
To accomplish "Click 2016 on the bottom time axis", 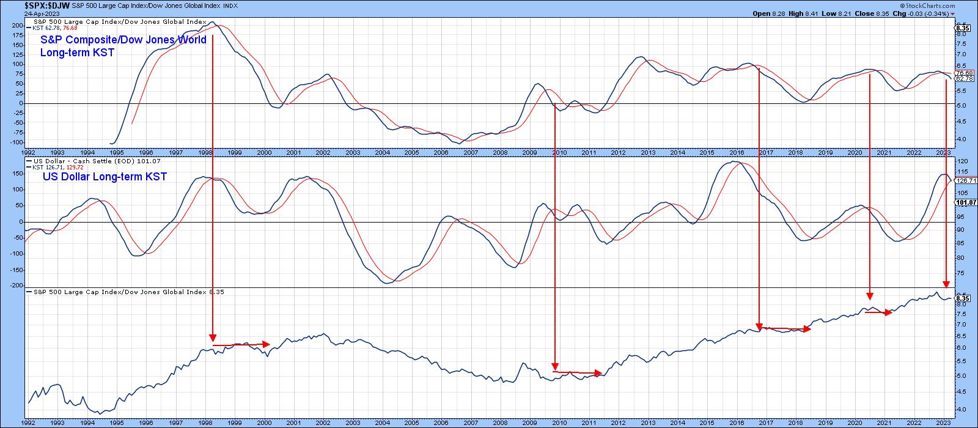I will [737, 422].
